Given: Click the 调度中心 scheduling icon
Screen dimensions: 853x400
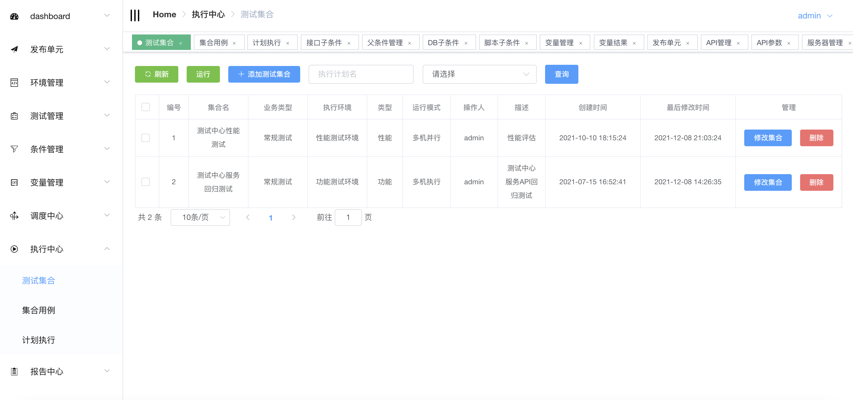Looking at the screenshot, I should point(14,216).
